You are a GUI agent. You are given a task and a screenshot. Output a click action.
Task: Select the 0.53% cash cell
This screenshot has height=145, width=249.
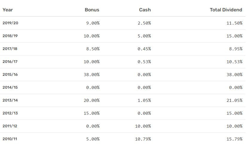click(144, 62)
